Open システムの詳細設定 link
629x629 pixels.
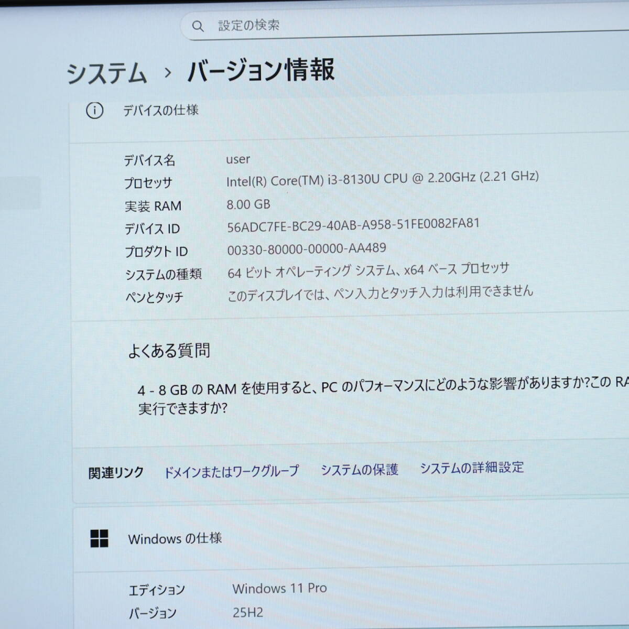[x=472, y=468]
